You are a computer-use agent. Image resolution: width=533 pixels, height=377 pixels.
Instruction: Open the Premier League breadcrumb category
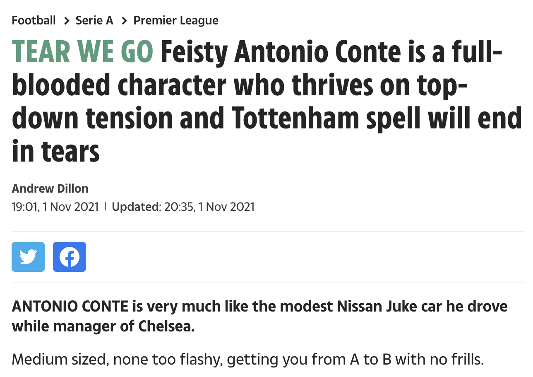click(176, 20)
